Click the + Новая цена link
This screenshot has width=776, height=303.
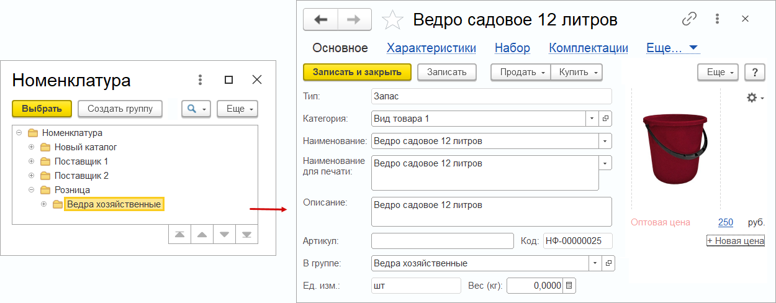[736, 241]
